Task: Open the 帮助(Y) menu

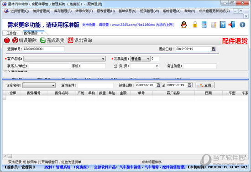Action: 190,11
